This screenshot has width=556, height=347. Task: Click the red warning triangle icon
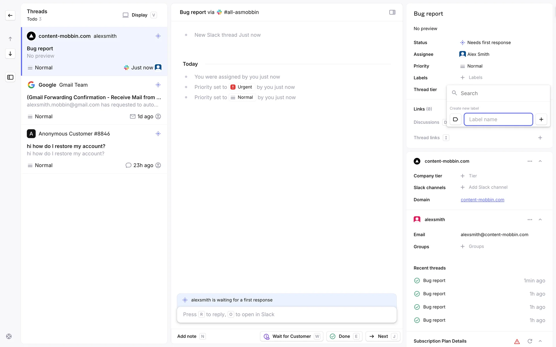tap(517, 342)
